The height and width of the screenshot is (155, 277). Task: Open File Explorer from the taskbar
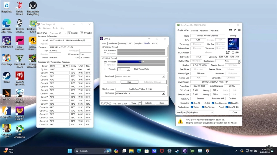[131, 151]
